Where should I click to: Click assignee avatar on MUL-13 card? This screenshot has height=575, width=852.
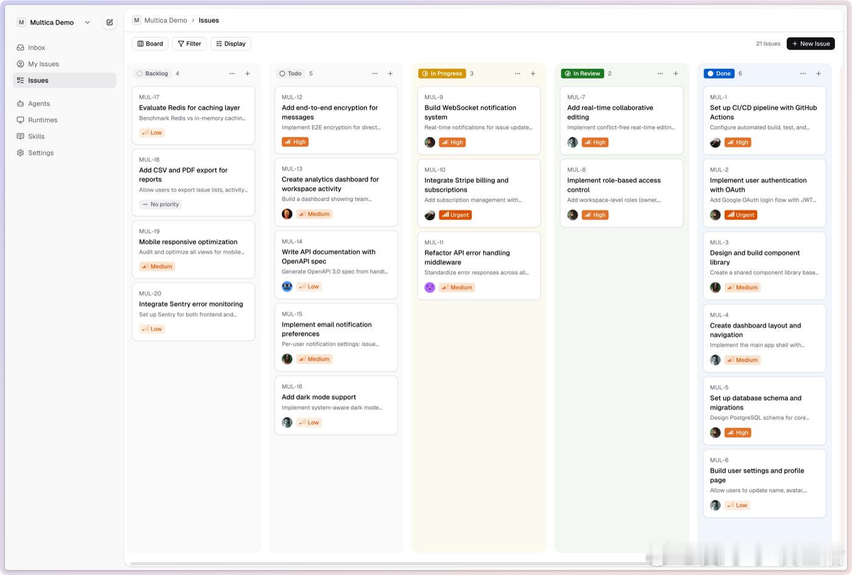pyautogui.click(x=287, y=214)
